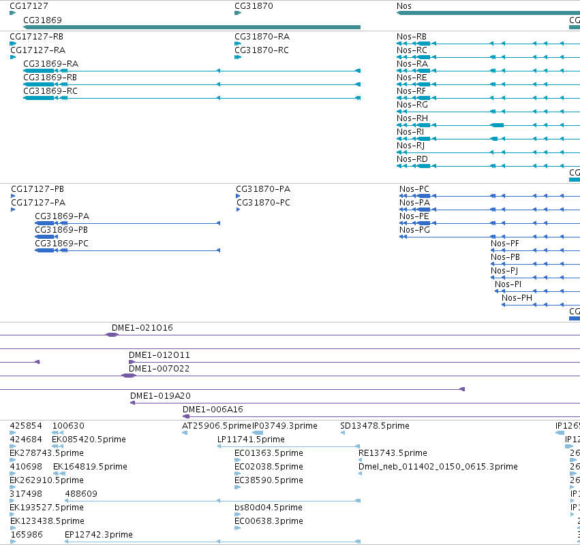The width and height of the screenshot is (580, 545).
Task: Choose the Nos-RD transcript
Action: click(x=412, y=159)
